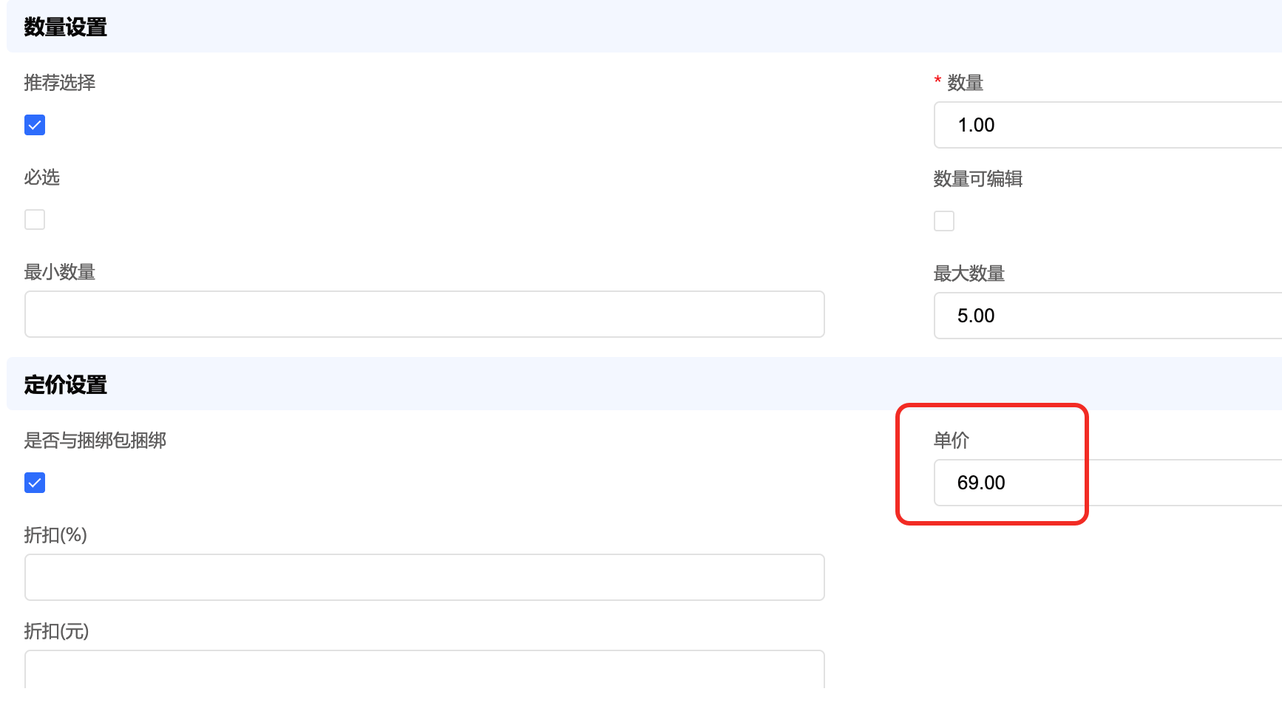Click the 最大数量 field label

pos(969,273)
